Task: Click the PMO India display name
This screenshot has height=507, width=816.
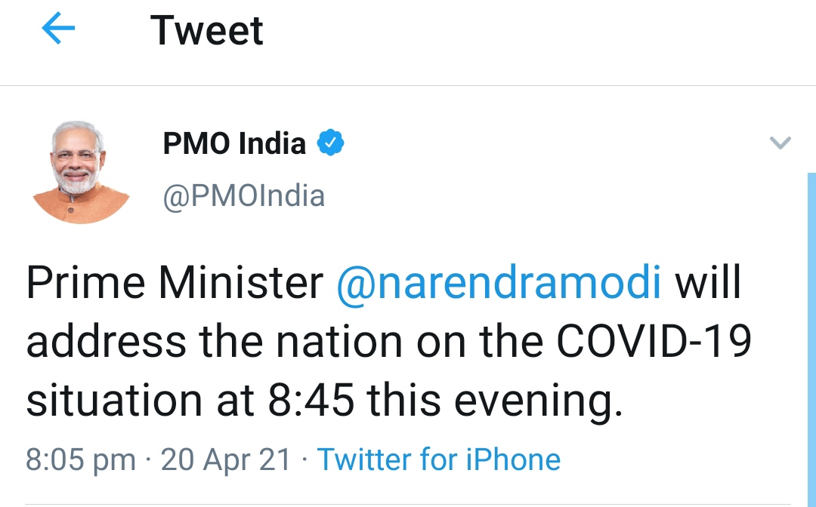Action: click(x=234, y=143)
